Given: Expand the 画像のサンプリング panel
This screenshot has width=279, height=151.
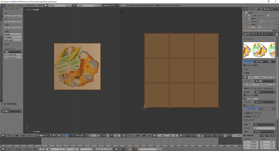Looking at the screenshot, I should point(253,113).
